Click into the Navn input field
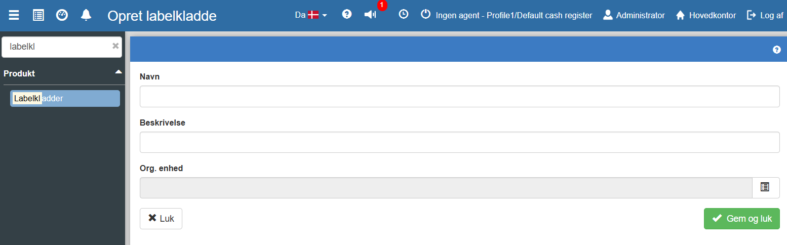 [459, 96]
